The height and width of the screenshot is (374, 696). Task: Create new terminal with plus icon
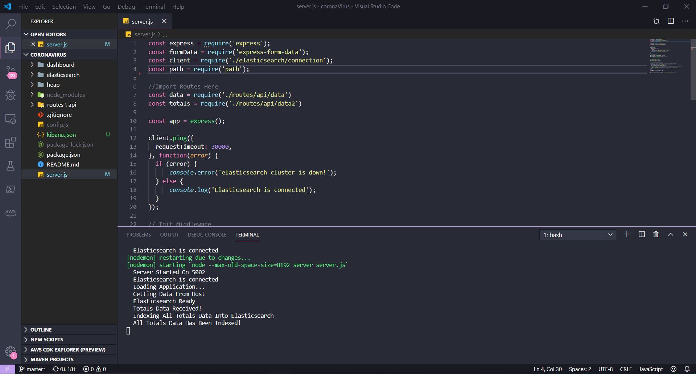click(x=627, y=234)
